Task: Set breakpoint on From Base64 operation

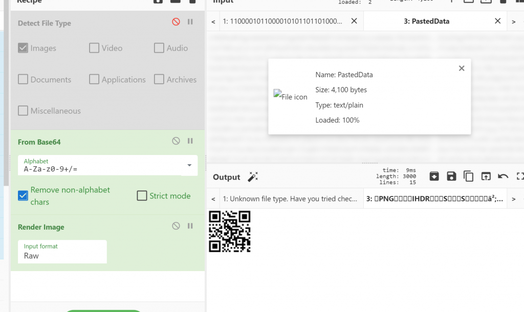Action: point(190,141)
